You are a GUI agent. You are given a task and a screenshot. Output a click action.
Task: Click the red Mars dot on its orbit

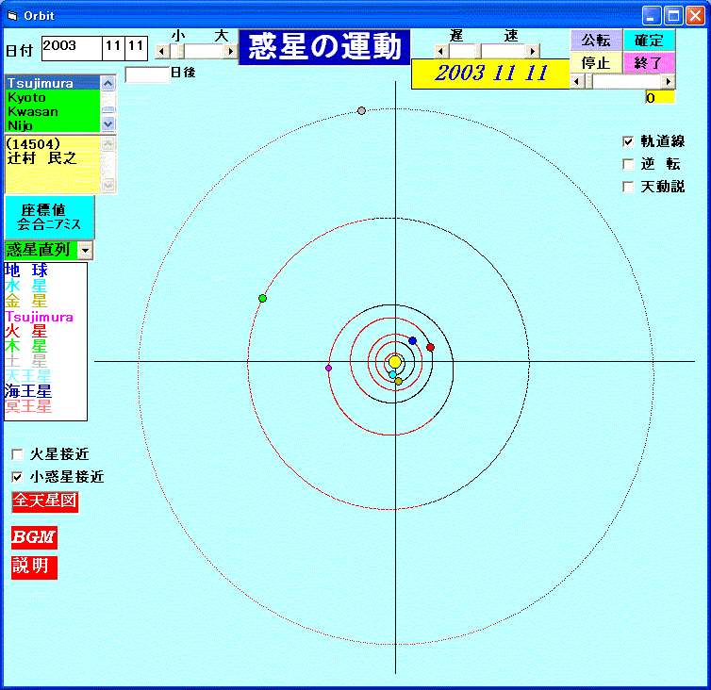[431, 348]
